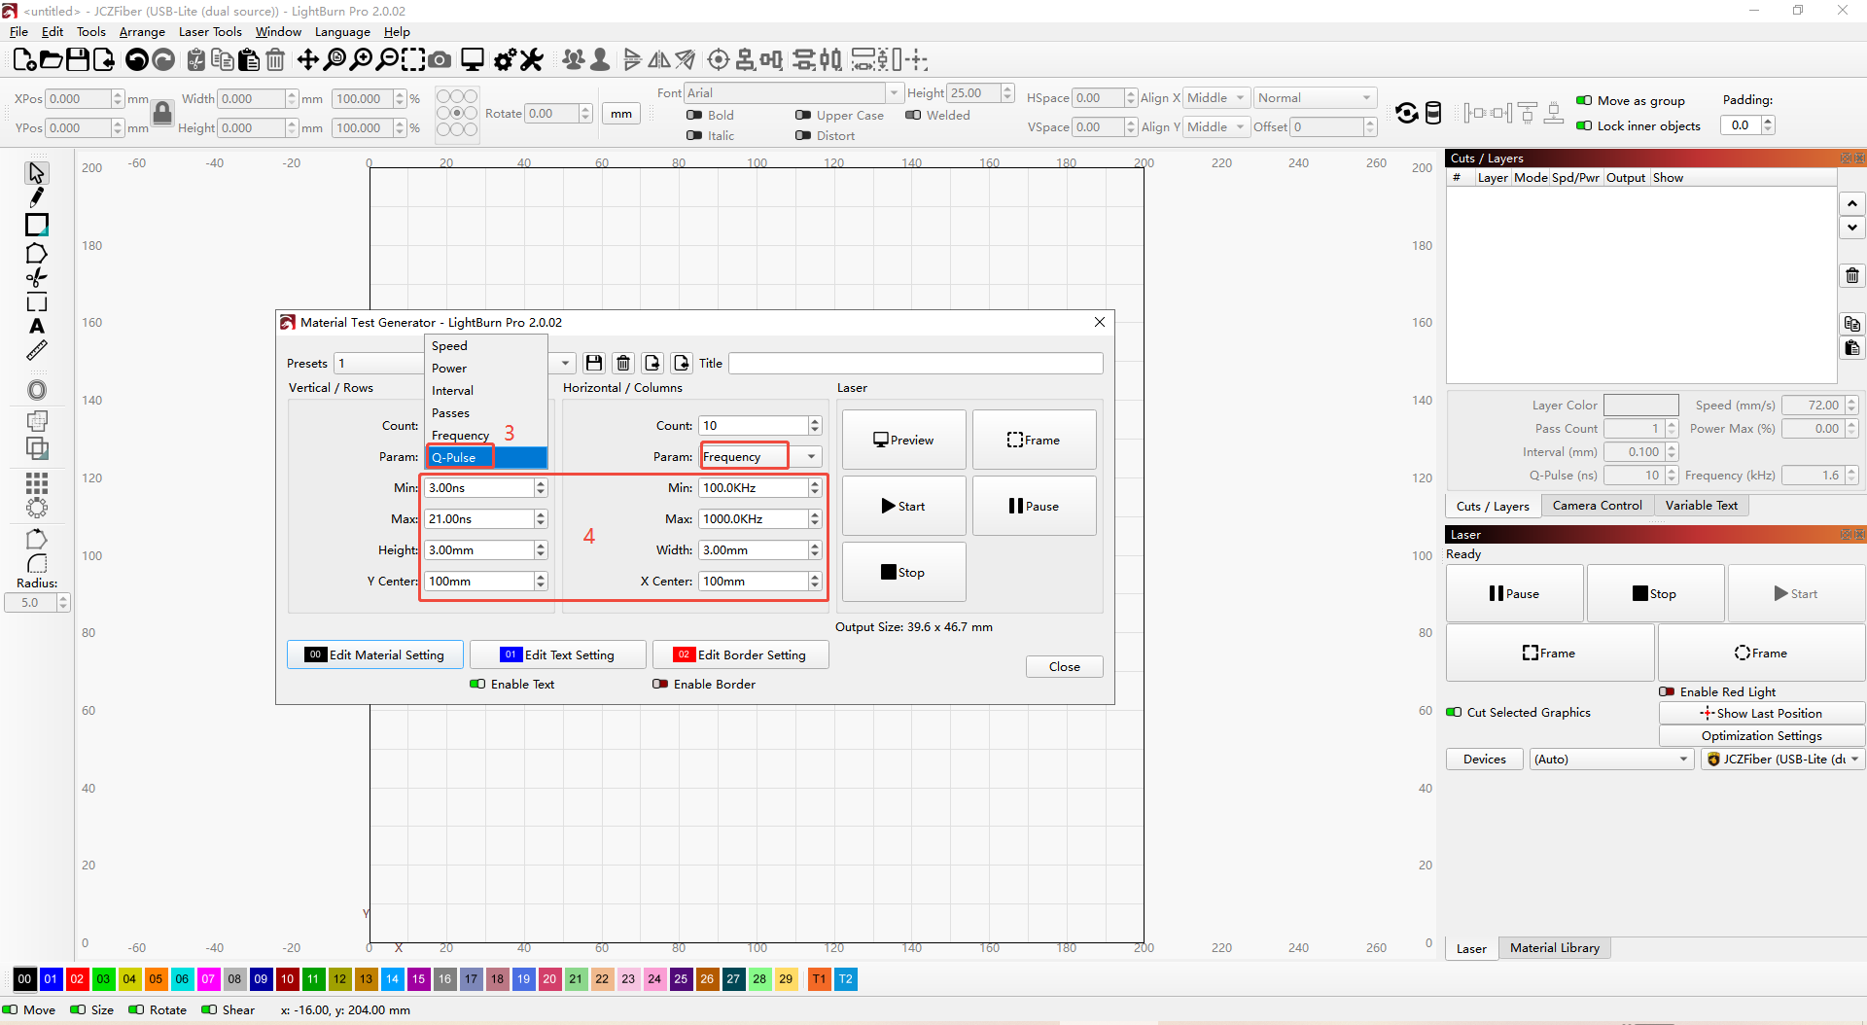Screen dimensions: 1867x1025
Task: Switch to Variable Text tab
Action: coord(1702,506)
